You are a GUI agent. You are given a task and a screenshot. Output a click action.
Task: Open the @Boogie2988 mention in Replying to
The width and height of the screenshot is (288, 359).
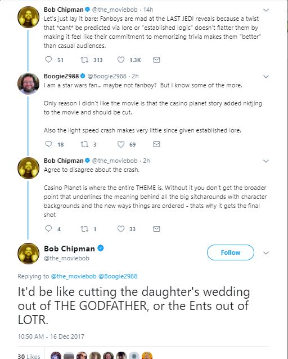(118, 276)
